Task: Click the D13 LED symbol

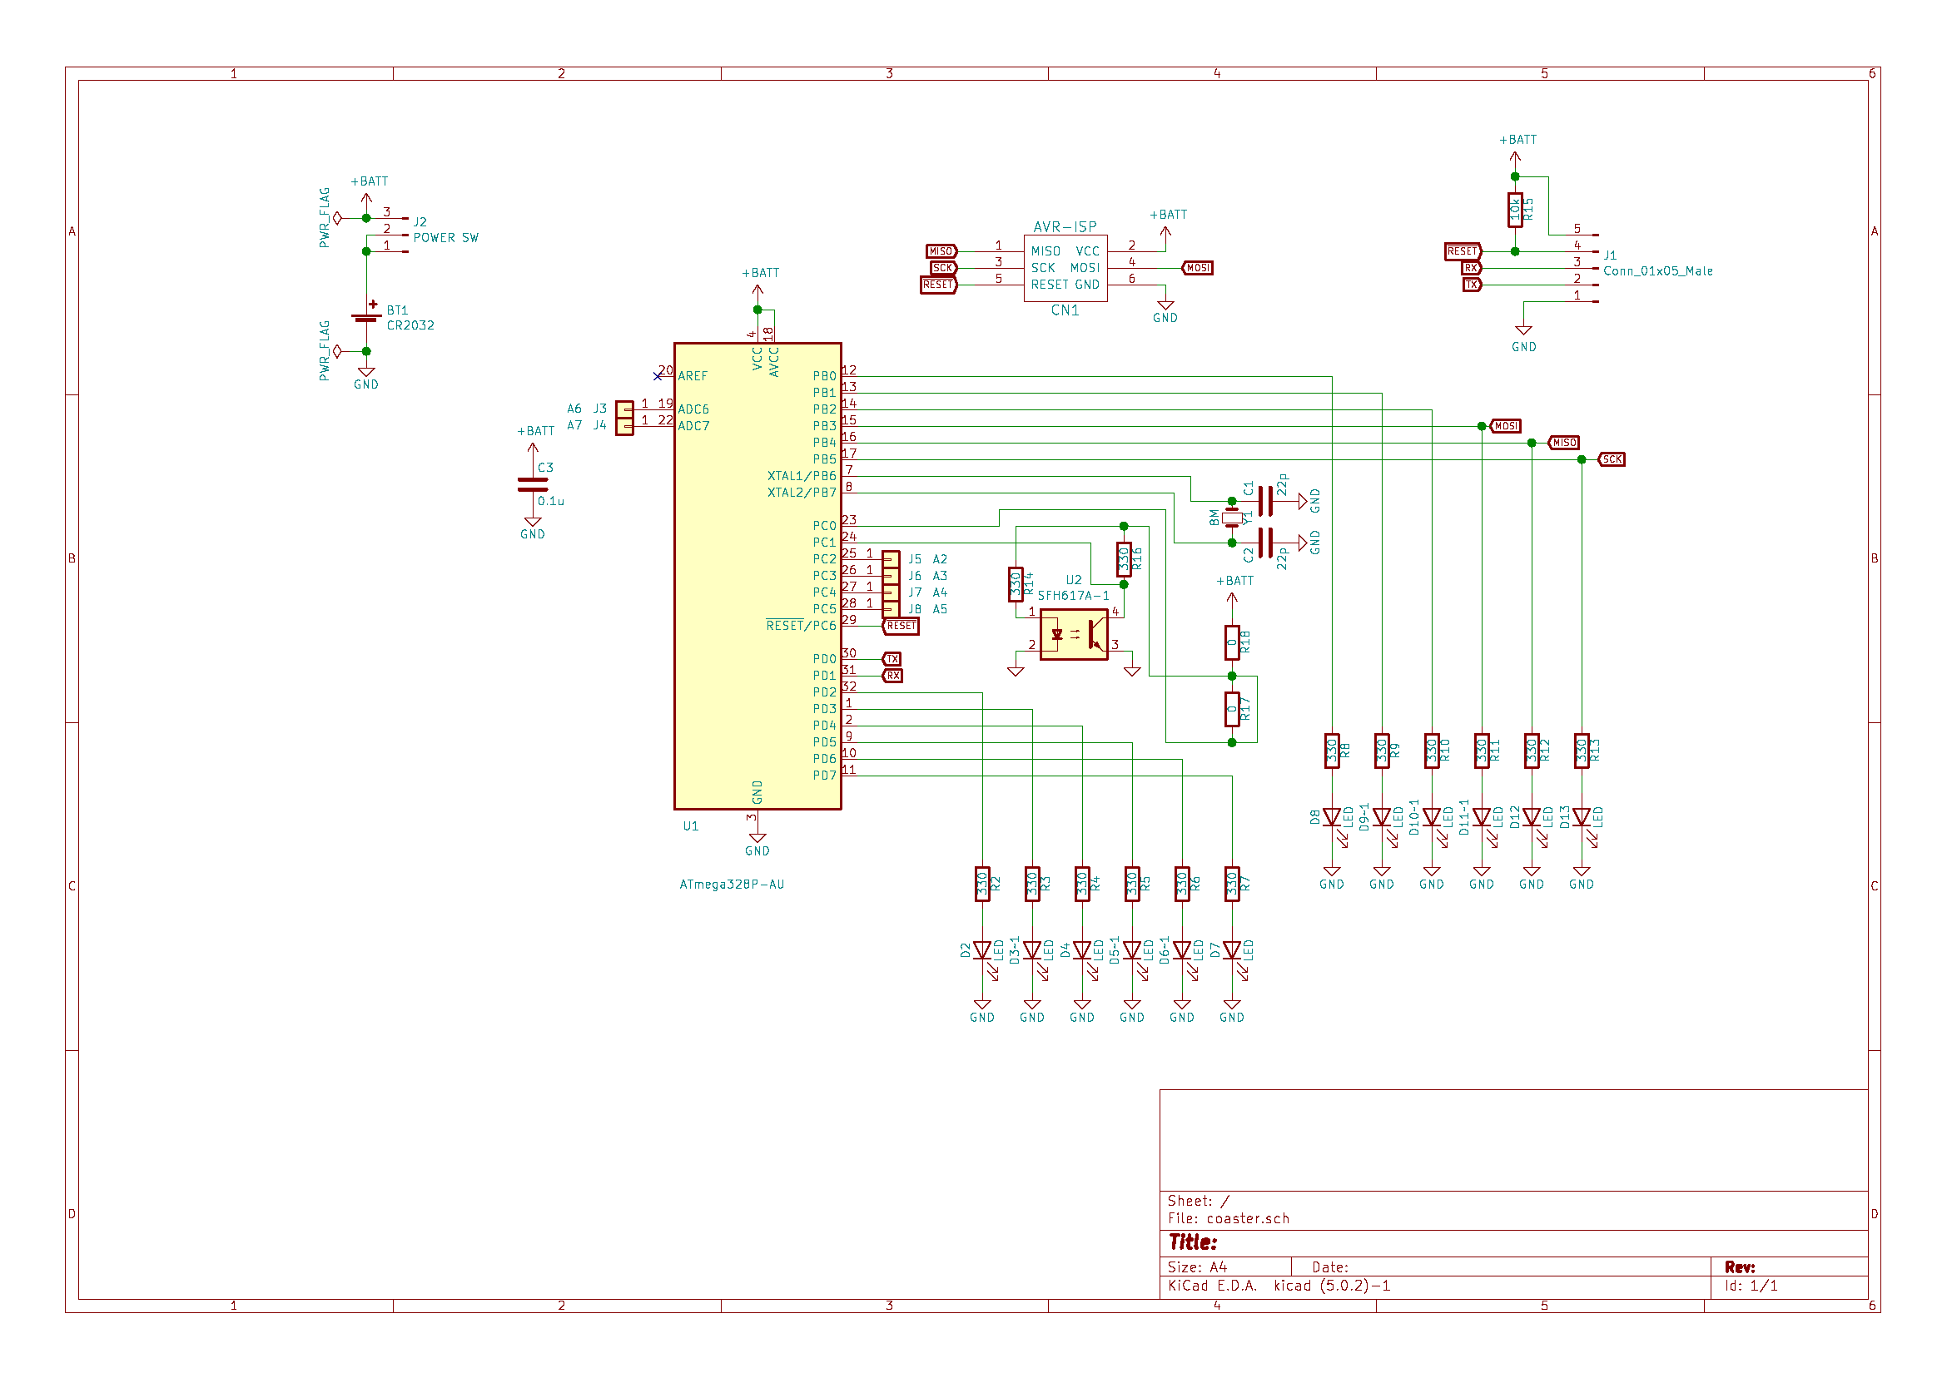Action: point(1581,817)
